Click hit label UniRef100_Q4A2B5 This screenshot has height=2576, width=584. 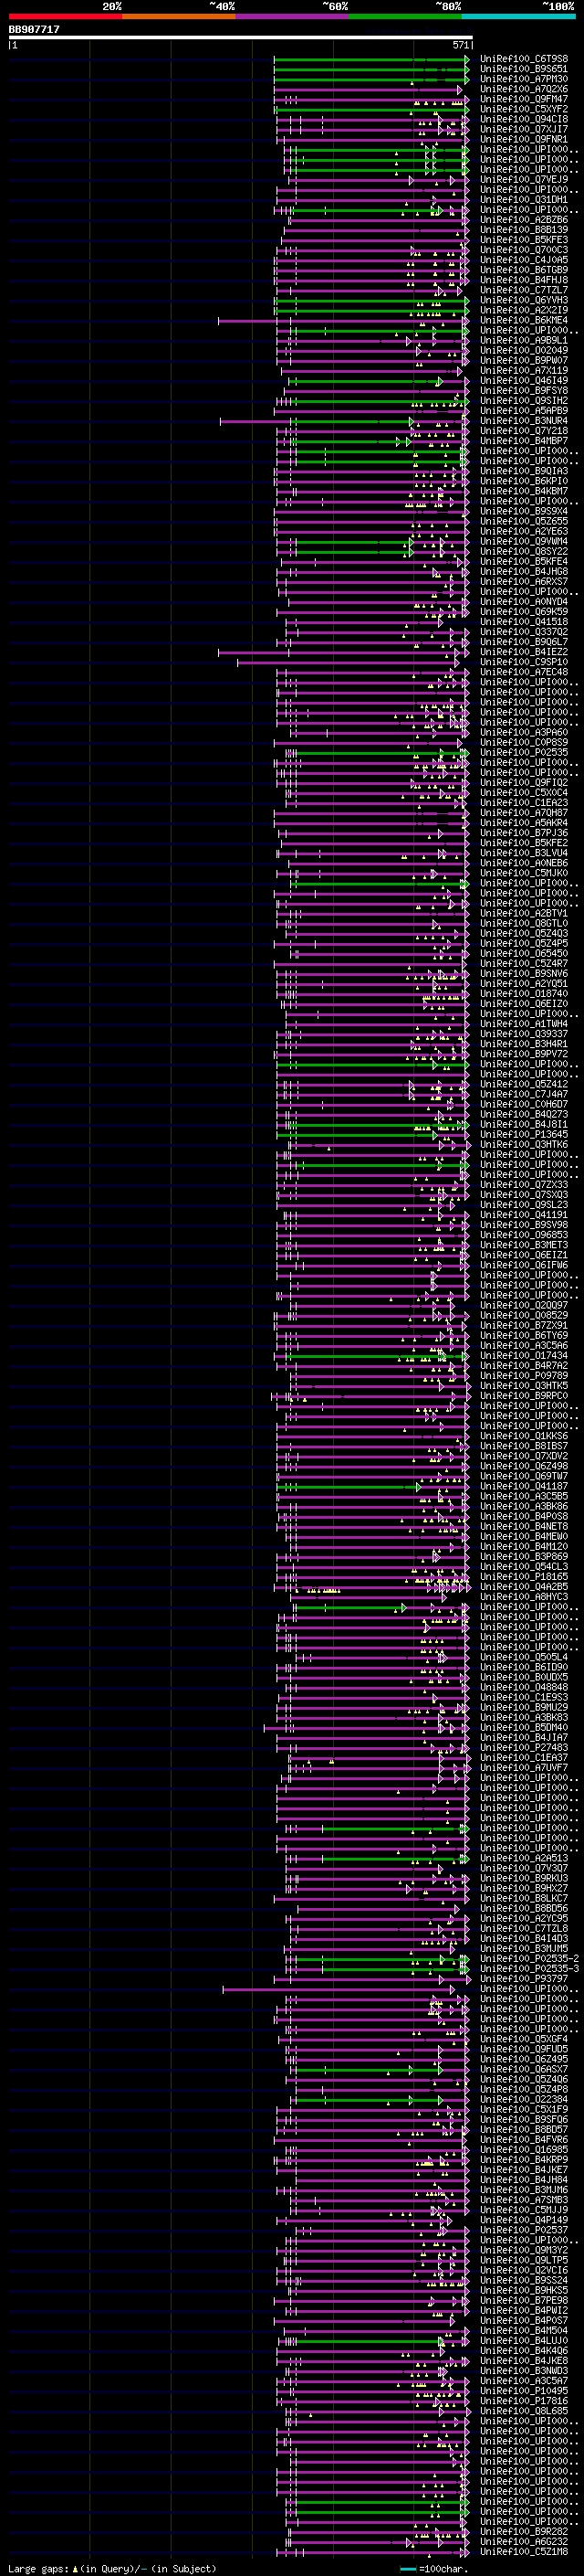[x=524, y=1587]
